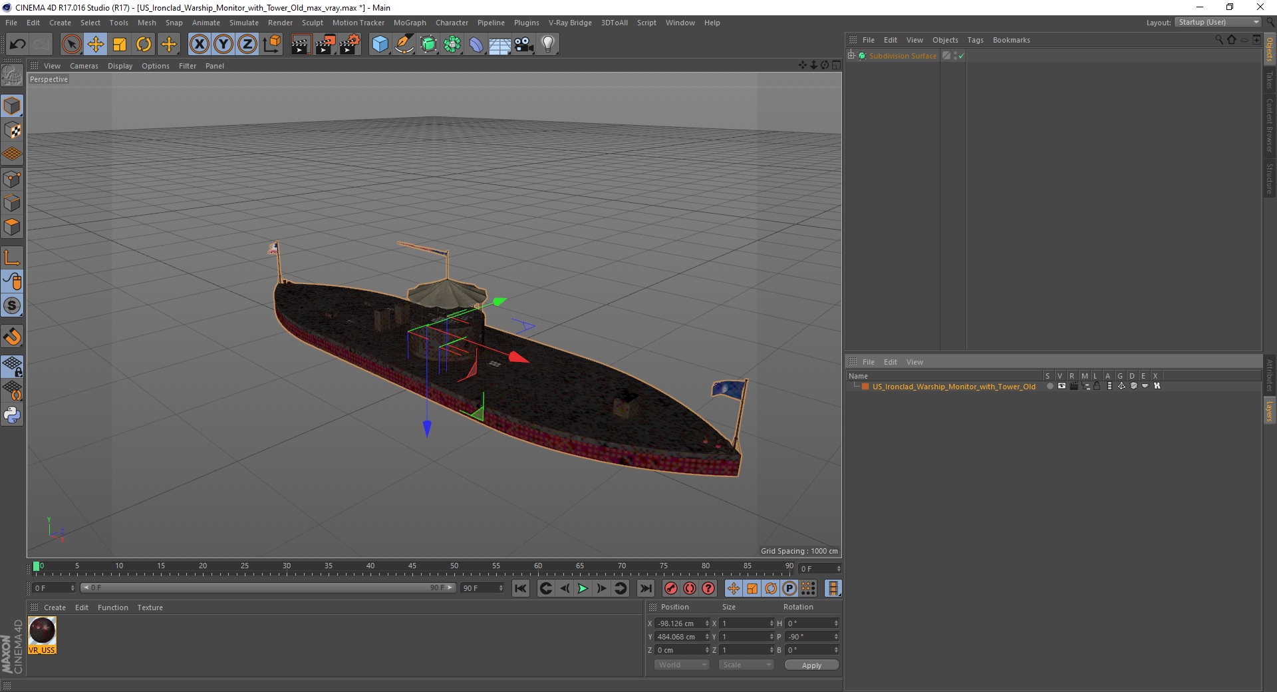
Task: Click Record Active Objects button
Action: pos(671,588)
